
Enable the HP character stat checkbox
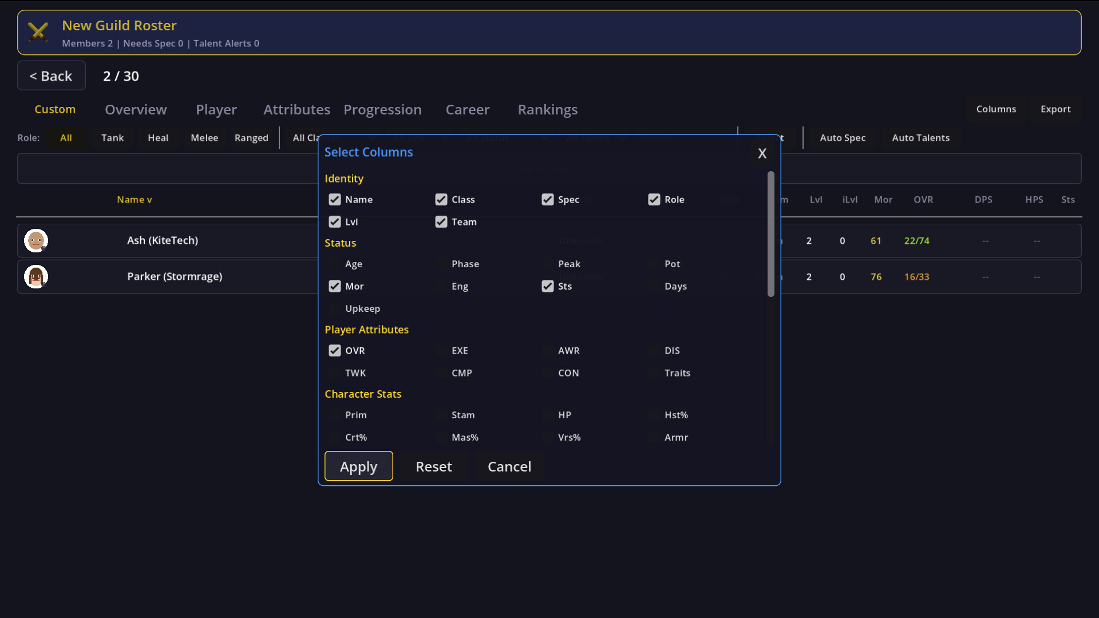[547, 414]
